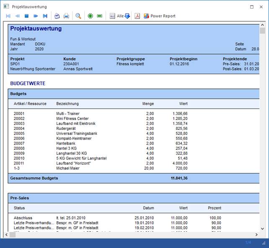Click the image export icon
The image size is (269, 248).
112,16
